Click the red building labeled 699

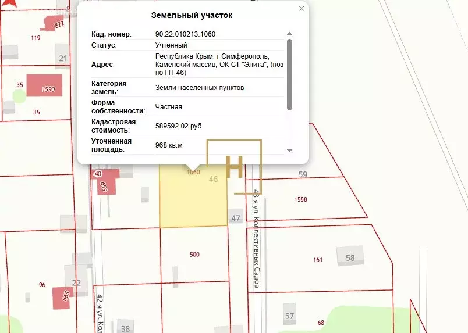click(105, 185)
